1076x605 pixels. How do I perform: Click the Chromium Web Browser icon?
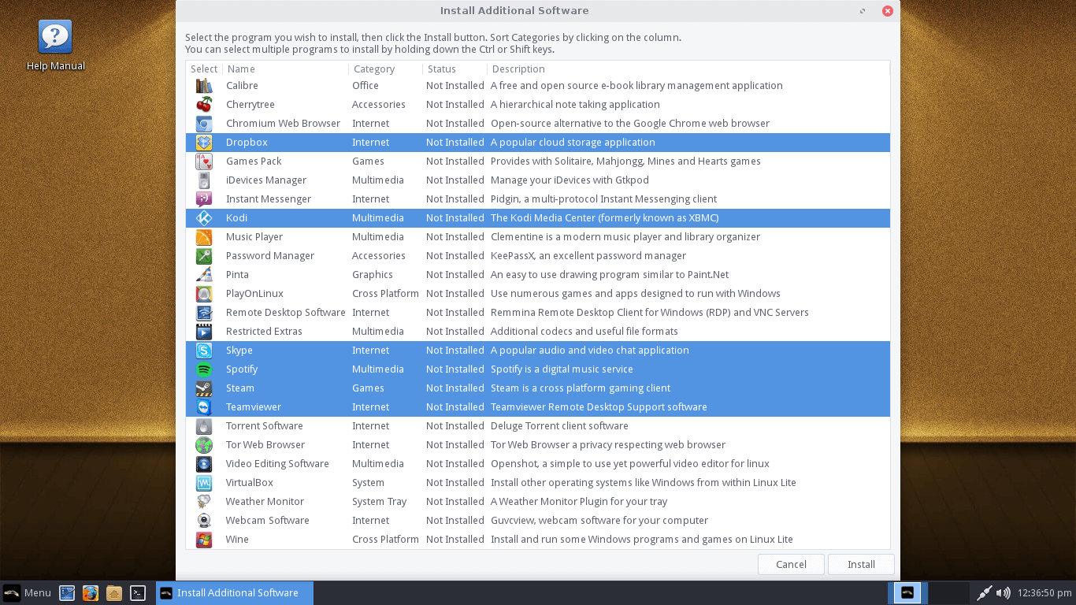(204, 124)
